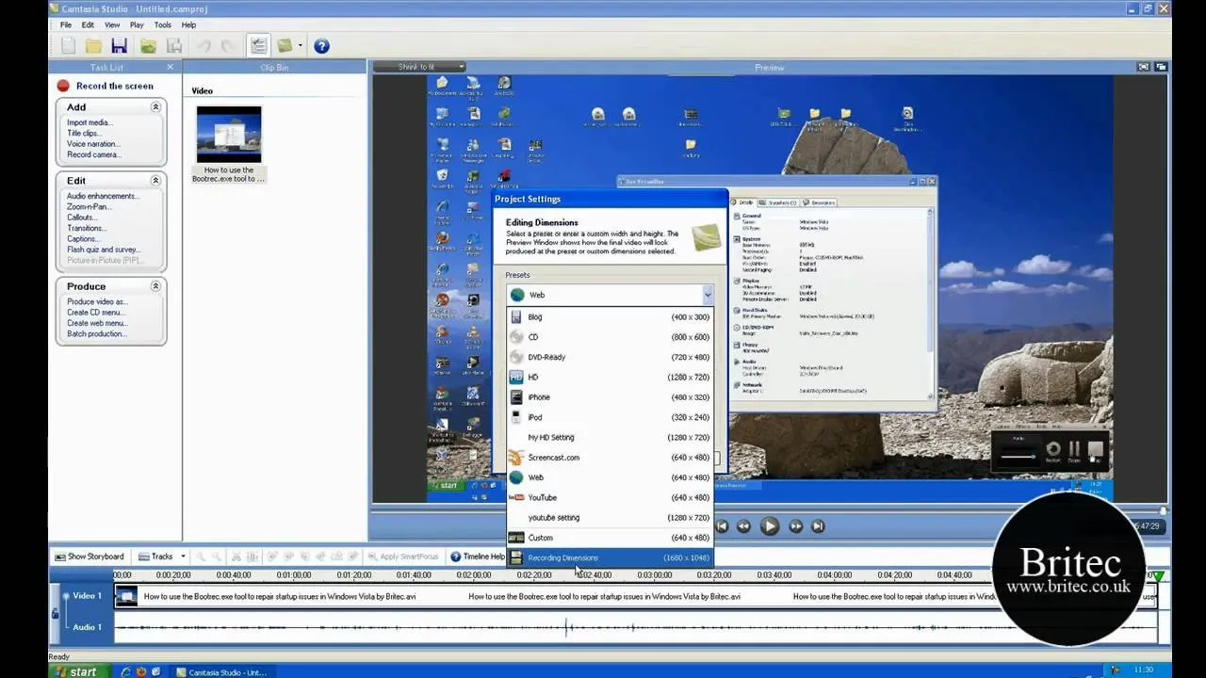
Task: Click Show Storyboard on timeline toolbar
Action: pos(90,557)
